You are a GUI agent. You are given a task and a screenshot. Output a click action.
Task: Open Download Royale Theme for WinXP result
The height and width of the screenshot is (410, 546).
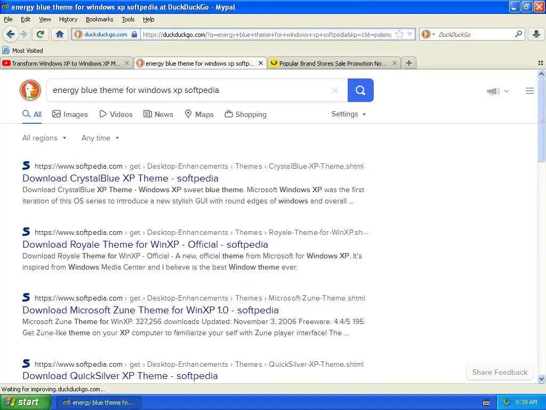tap(145, 245)
